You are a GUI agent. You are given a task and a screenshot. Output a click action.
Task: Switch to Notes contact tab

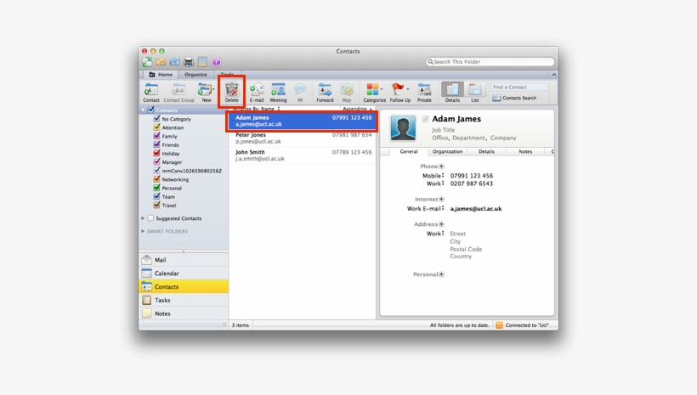525,151
